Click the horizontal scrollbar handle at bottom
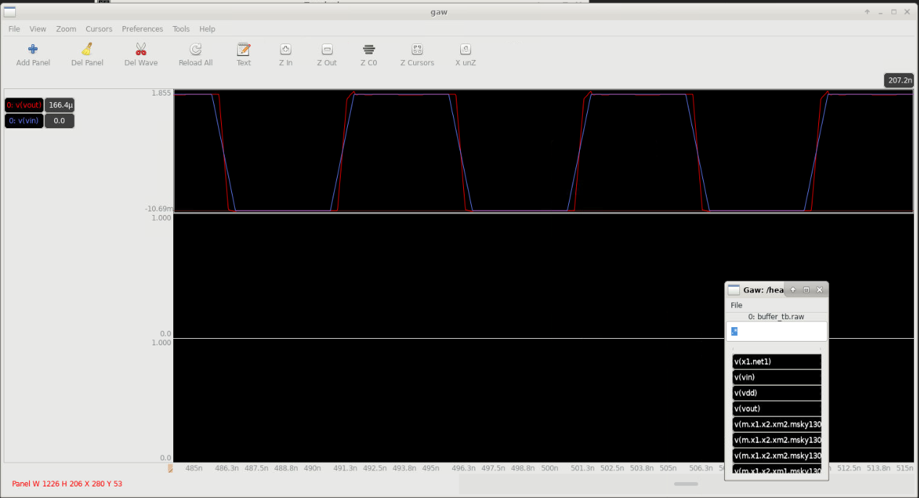The image size is (919, 498). coord(686,484)
